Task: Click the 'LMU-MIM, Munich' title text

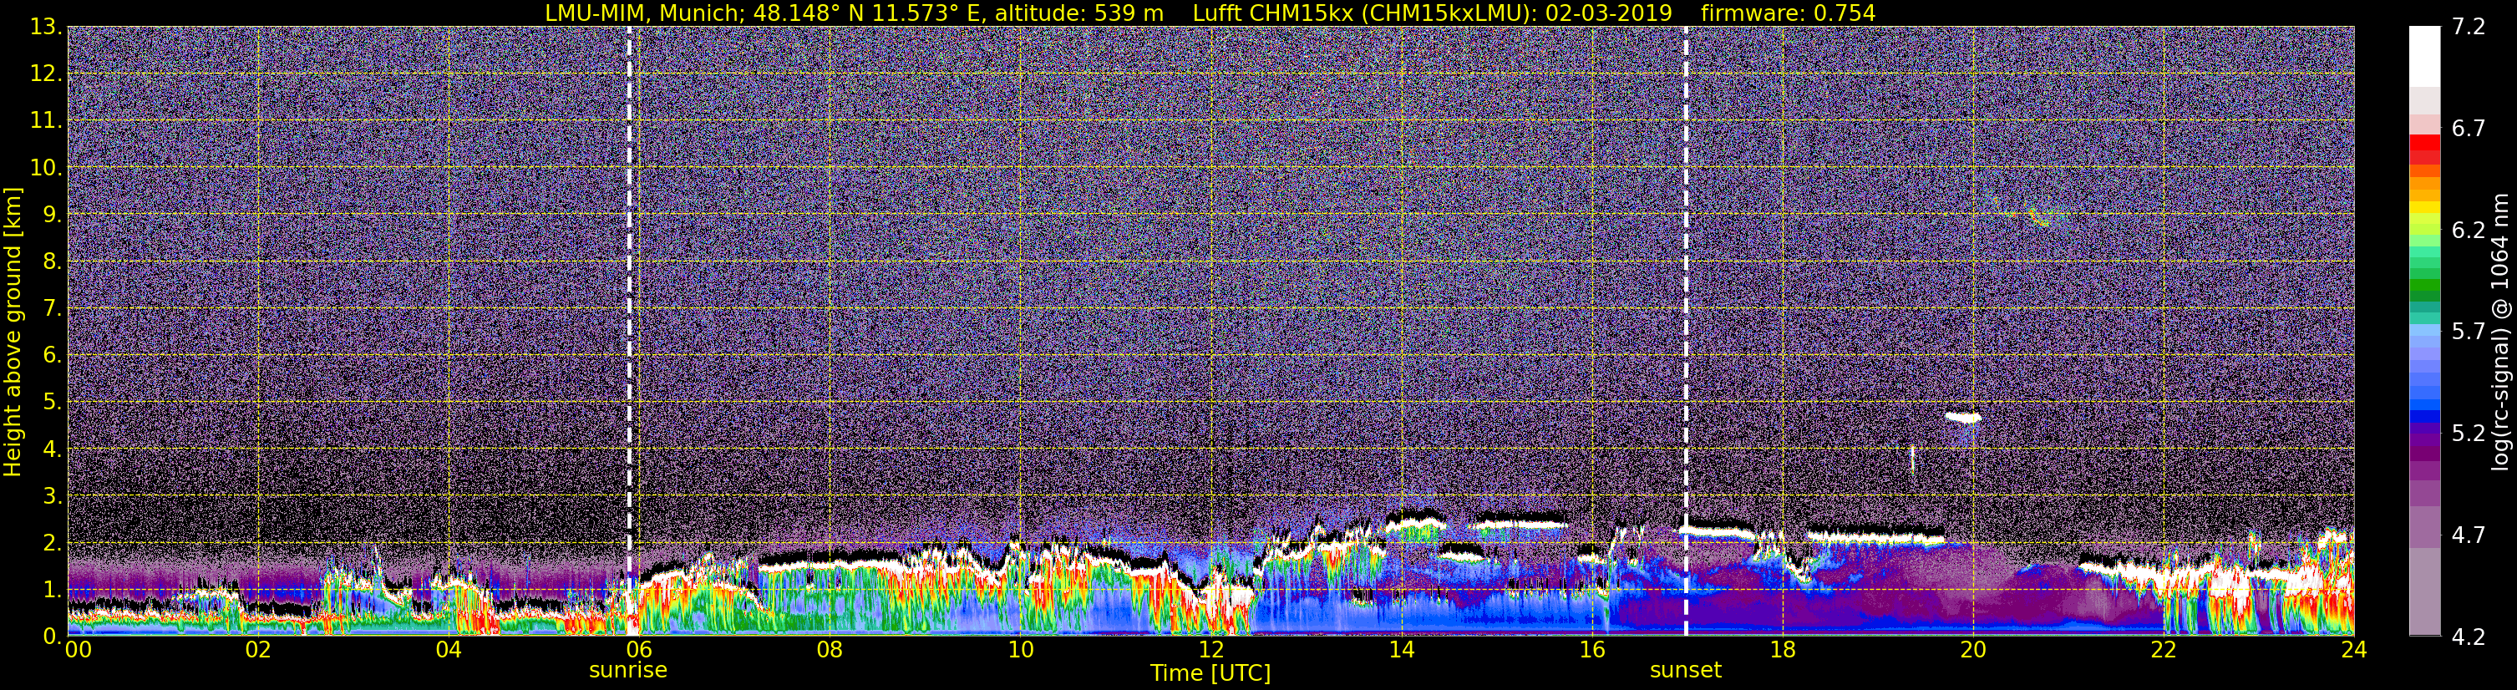Action: tap(644, 13)
